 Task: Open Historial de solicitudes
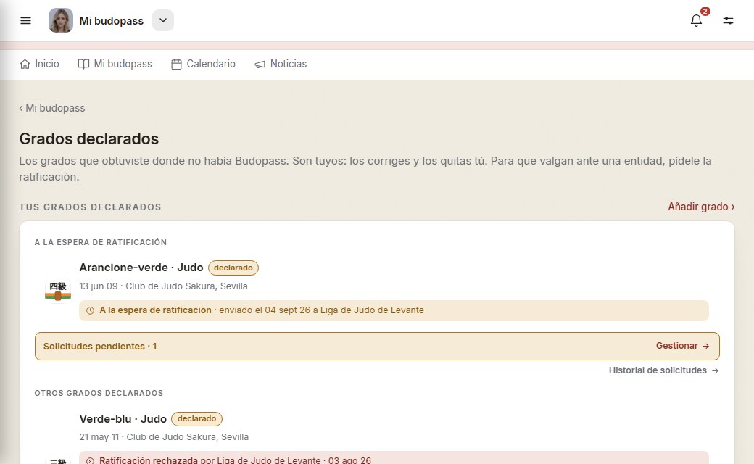663,370
